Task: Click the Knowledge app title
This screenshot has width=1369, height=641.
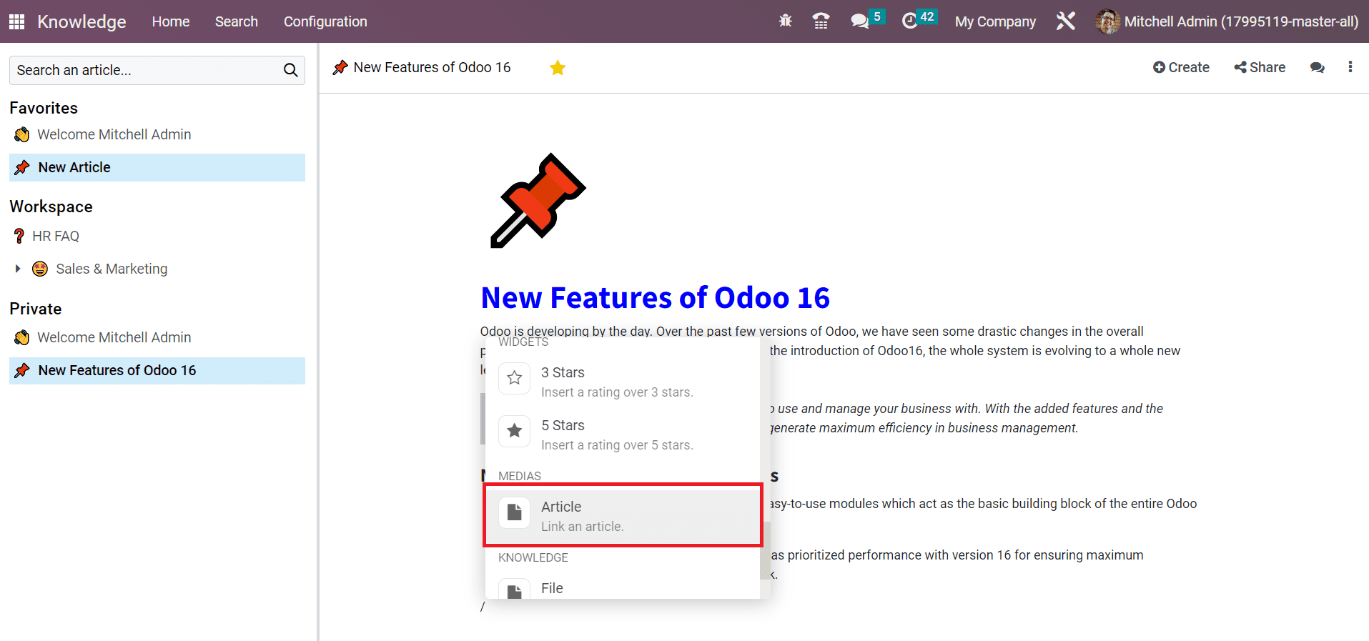Action: [81, 21]
